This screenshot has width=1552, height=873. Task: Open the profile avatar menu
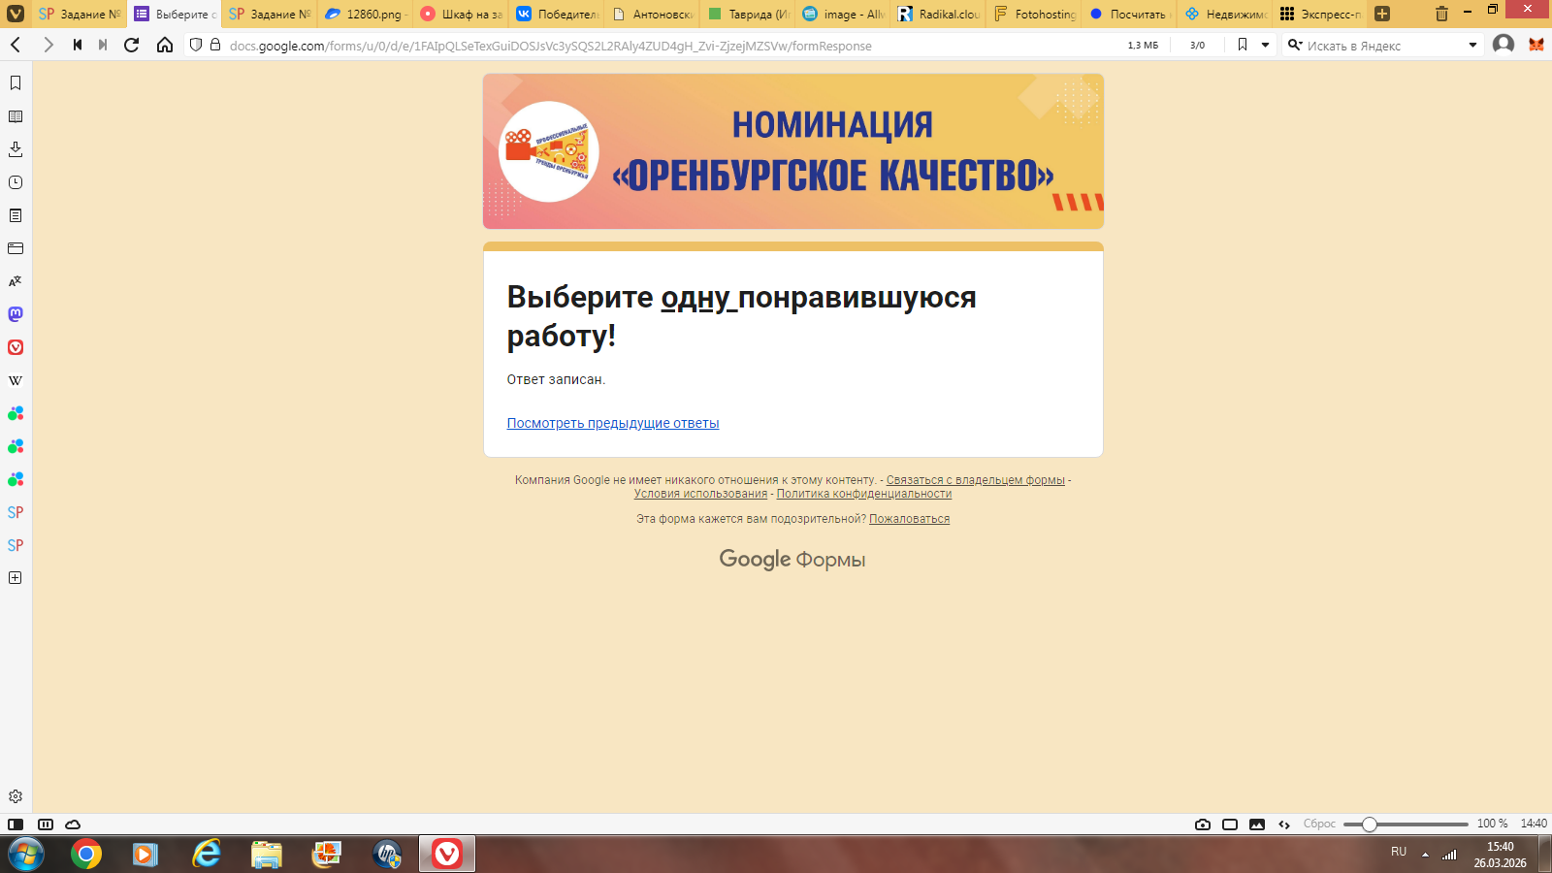click(x=1503, y=45)
